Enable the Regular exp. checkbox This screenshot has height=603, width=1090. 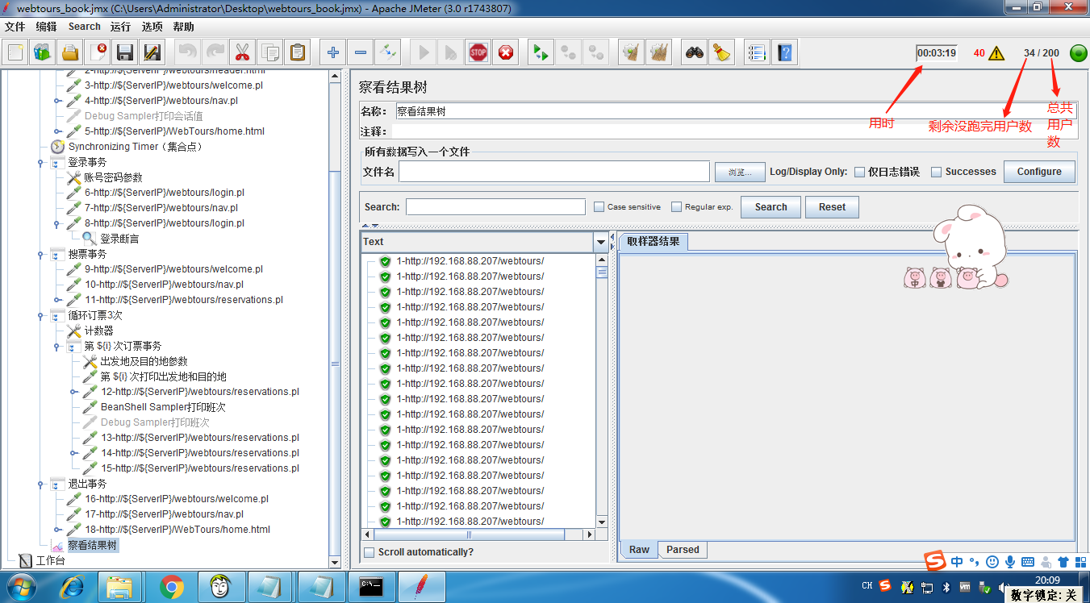pyautogui.click(x=676, y=207)
